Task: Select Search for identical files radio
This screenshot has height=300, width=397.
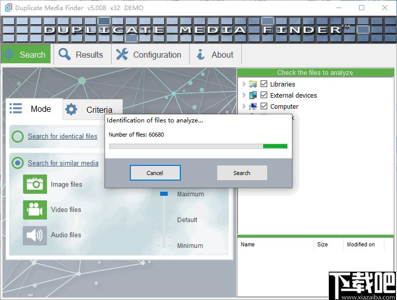Action: tap(18, 137)
